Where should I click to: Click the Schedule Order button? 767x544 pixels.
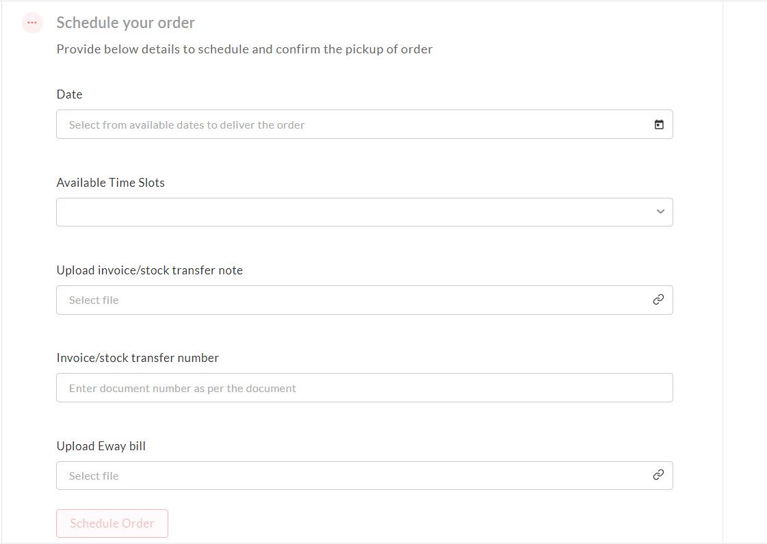point(112,523)
